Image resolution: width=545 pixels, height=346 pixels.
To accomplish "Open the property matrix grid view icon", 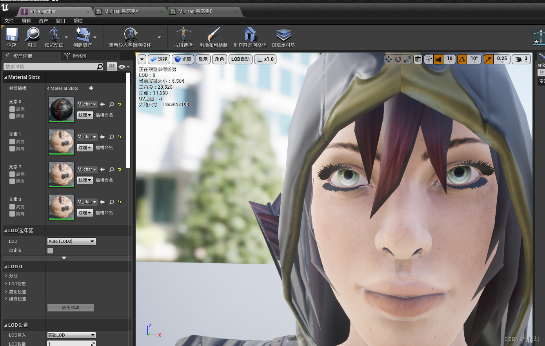I will tap(112, 67).
